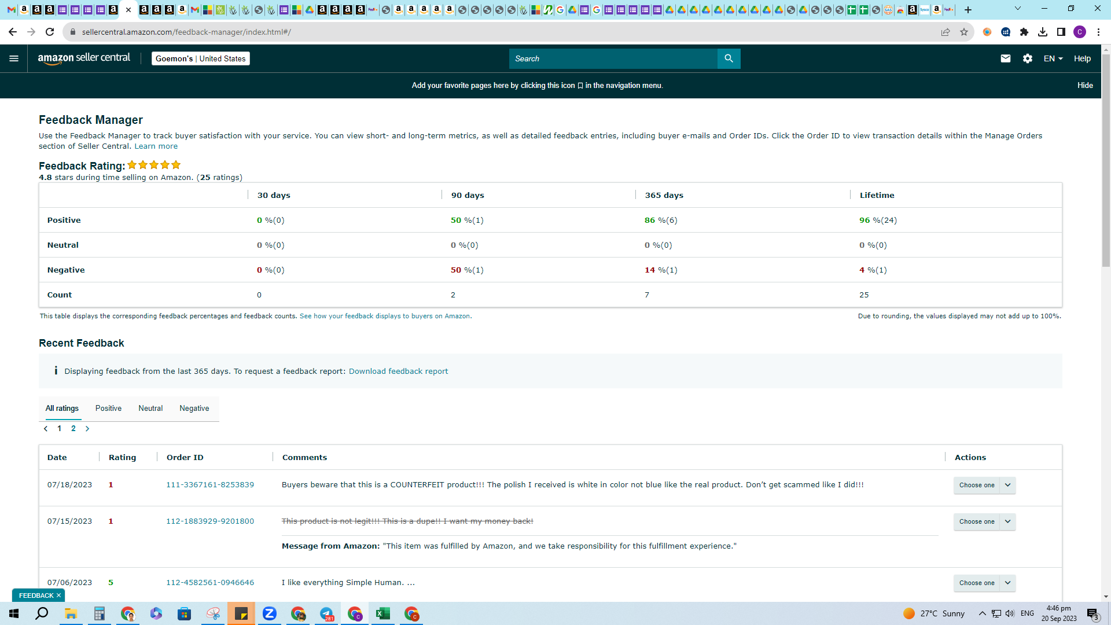Viewport: 1111px width, 625px height.
Task: Toggle the Chrome side panel icon
Action: (1061, 32)
